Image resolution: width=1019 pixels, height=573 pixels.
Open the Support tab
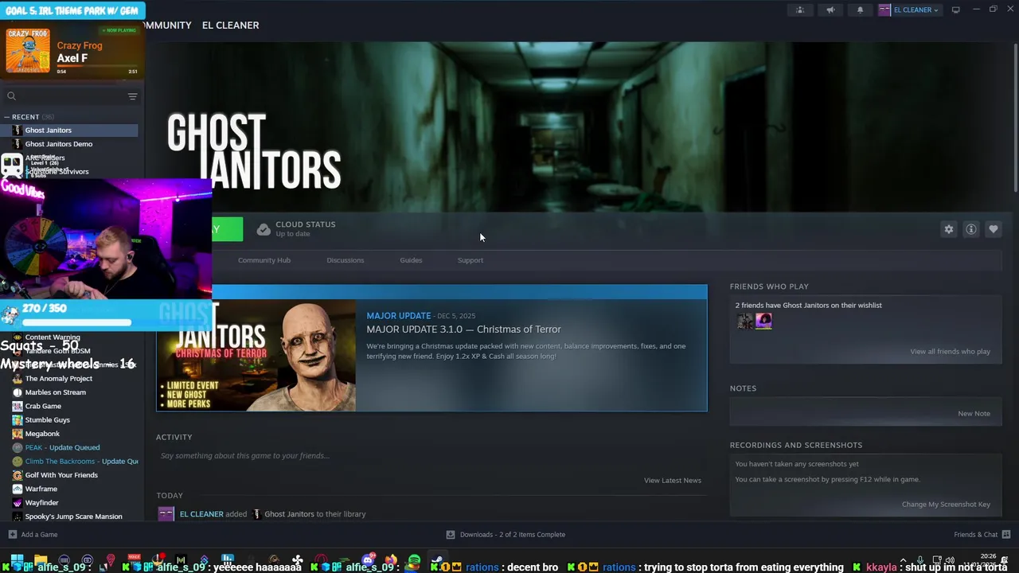coord(470,260)
